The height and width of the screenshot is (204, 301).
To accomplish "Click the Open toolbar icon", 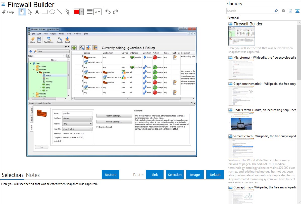I will point(32,40).
